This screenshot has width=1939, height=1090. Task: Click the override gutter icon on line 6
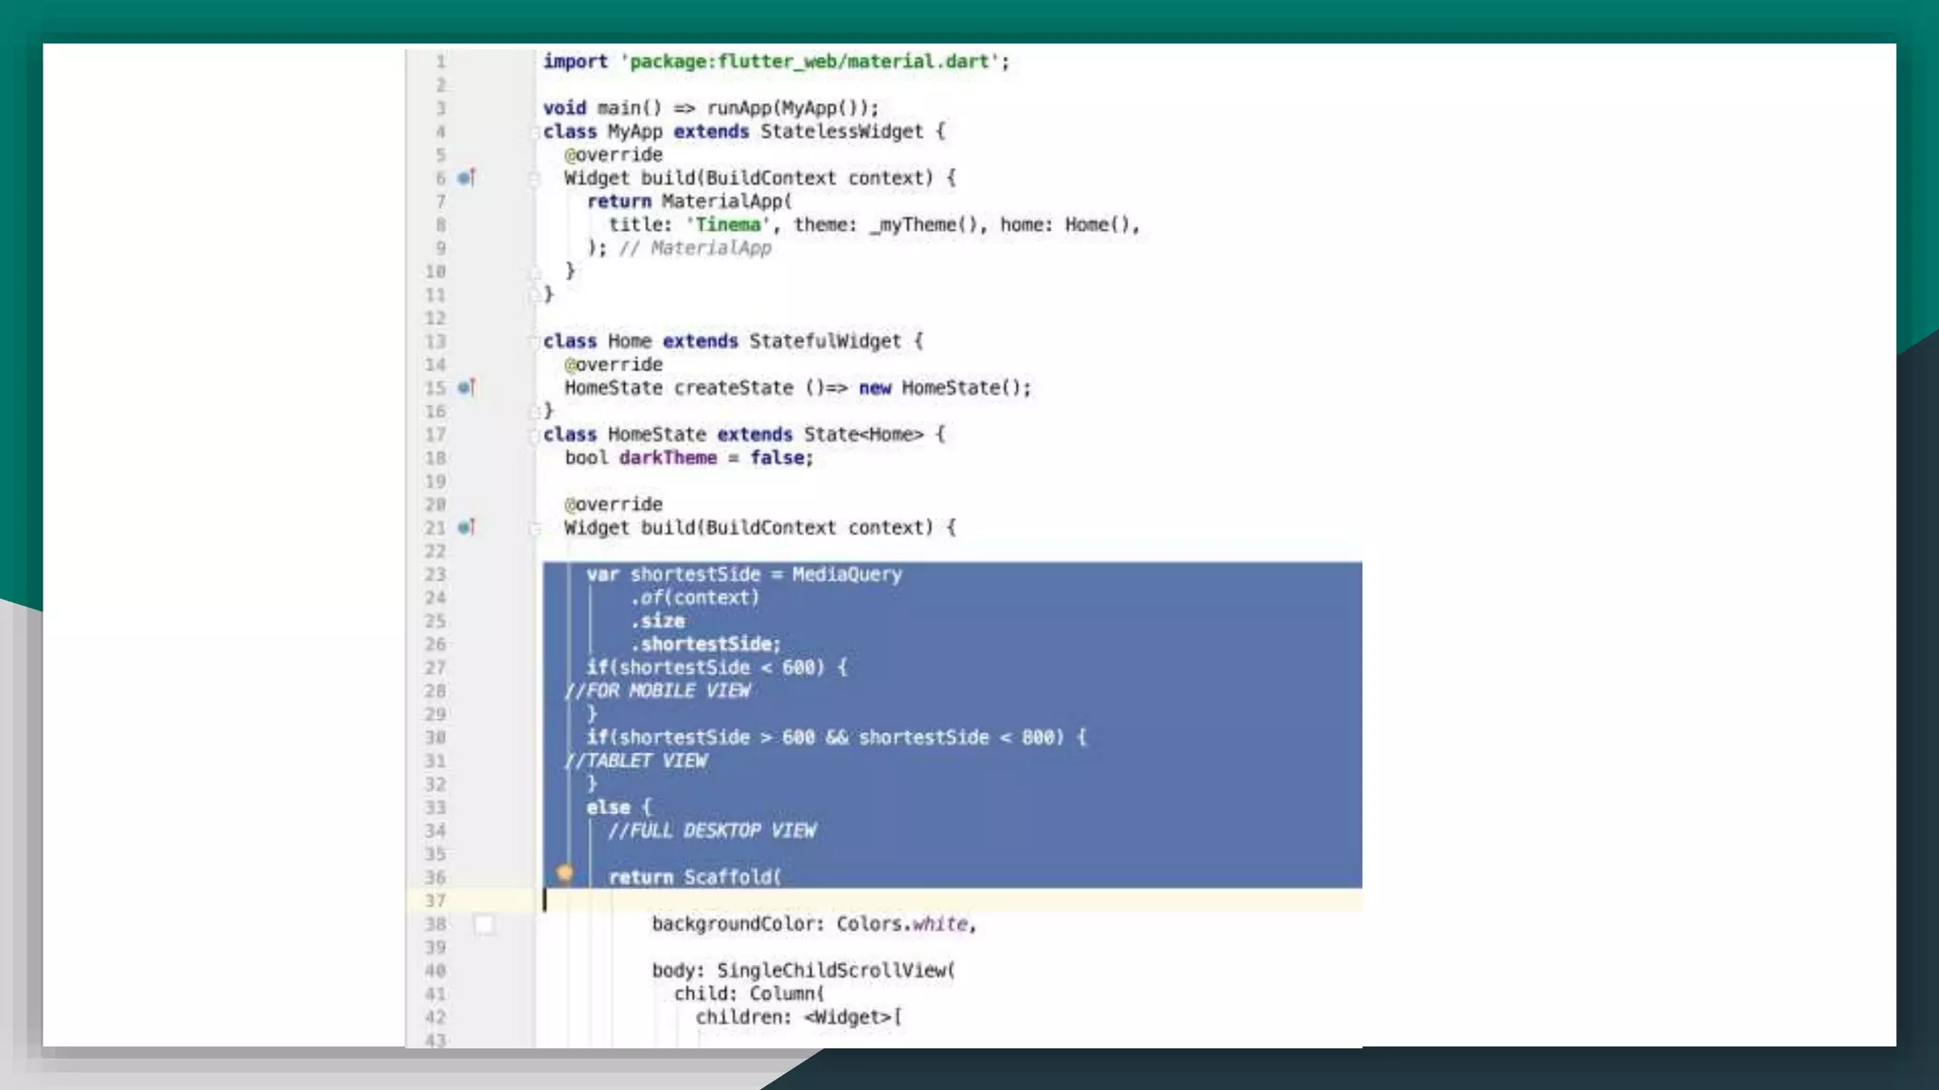[x=466, y=178]
